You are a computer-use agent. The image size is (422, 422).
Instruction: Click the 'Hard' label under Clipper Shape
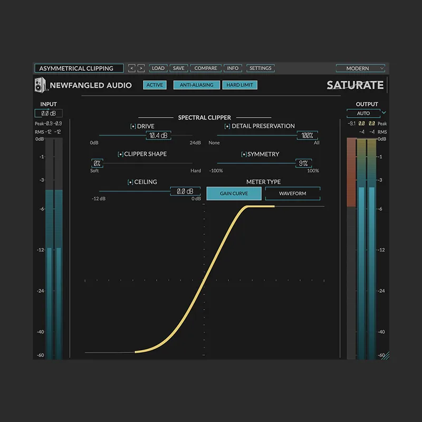[x=196, y=171]
